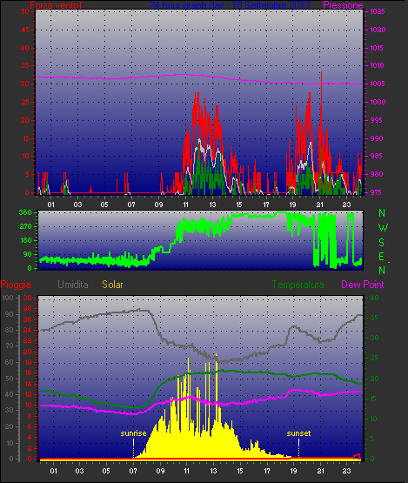Select the Temperatura legend label
408x483 pixels.
(298, 285)
